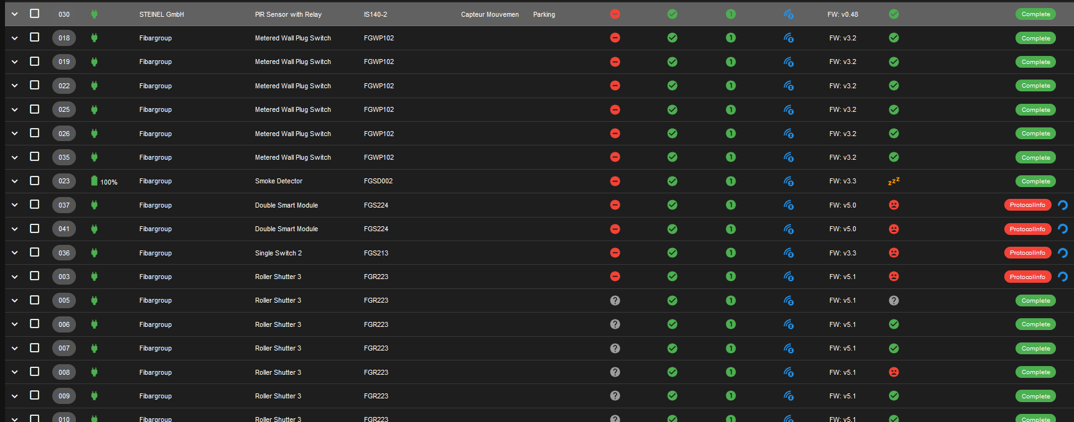The height and width of the screenshot is (422, 1074).
Task: Click the FW: v0.48 firmware text
Action: tap(843, 14)
